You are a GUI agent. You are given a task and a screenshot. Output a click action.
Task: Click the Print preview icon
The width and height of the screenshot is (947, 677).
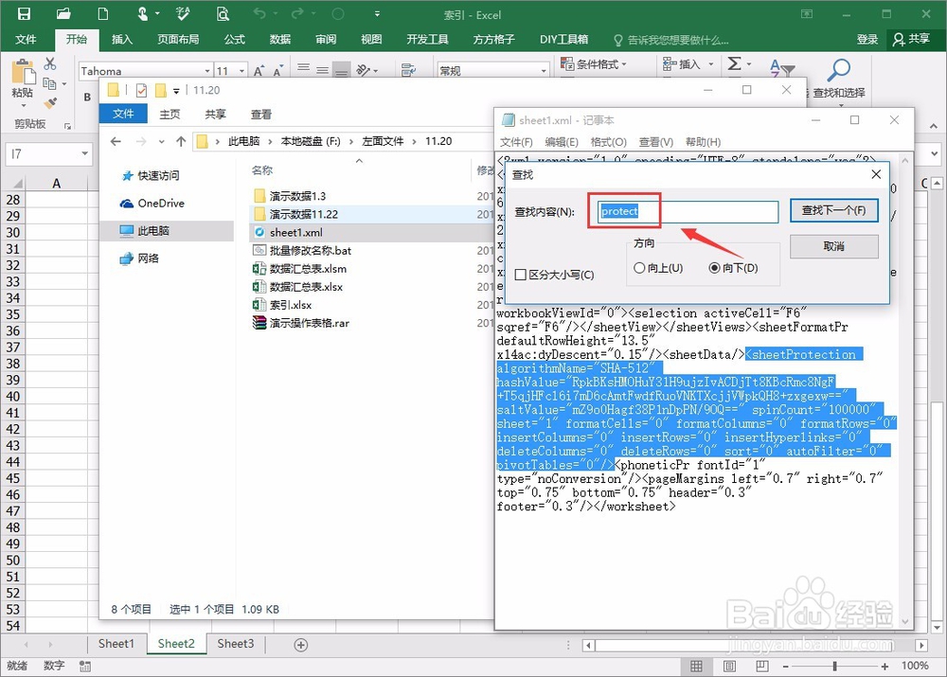coord(223,14)
